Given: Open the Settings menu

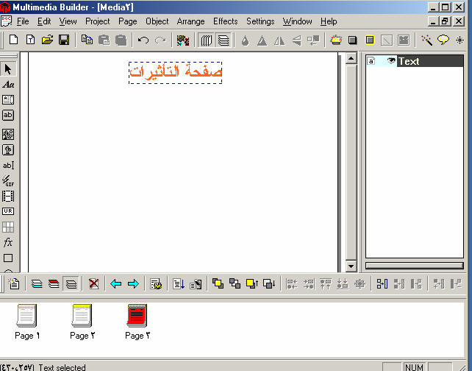Looking at the screenshot, I should (x=260, y=21).
